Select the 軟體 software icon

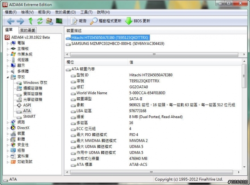coord(13,139)
